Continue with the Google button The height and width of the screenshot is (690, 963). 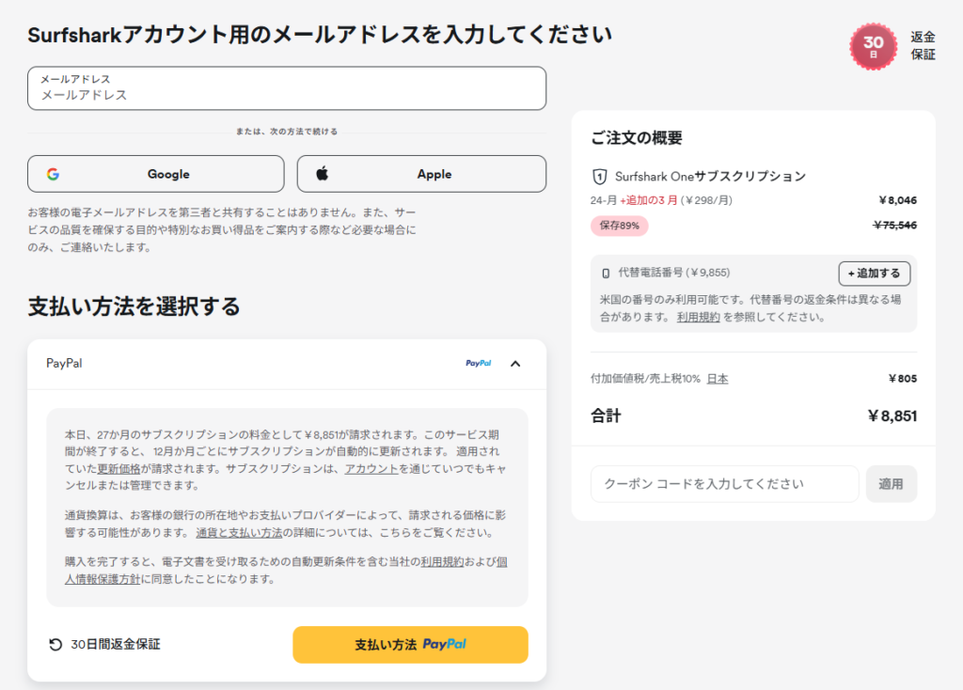tap(156, 174)
